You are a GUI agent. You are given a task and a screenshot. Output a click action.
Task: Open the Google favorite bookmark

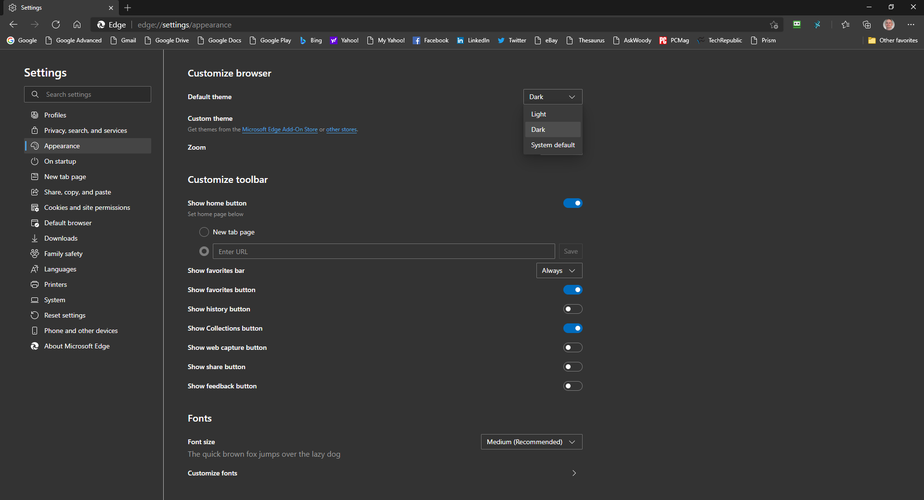click(x=22, y=40)
